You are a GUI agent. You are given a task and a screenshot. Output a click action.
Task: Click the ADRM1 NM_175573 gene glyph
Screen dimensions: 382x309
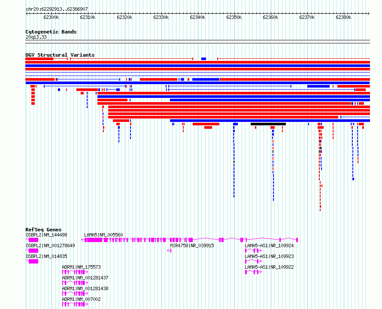click(x=75, y=272)
